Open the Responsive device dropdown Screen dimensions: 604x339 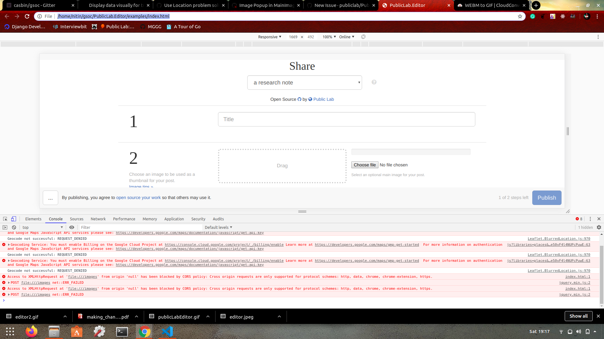(x=269, y=37)
